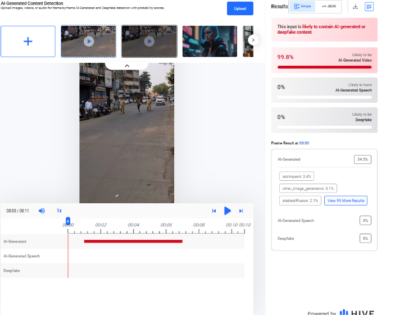Select the stablediffusion 2.1% tag
395x315 pixels.
(x=300, y=200)
